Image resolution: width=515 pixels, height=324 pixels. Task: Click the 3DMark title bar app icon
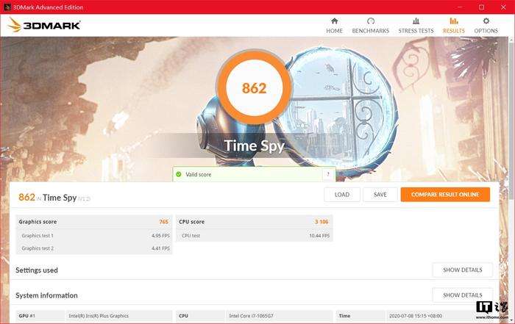pyautogui.click(x=7, y=7)
